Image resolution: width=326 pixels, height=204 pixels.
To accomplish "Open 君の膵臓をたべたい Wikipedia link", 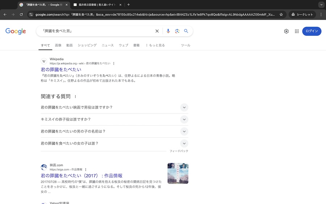I will coord(61,70).
